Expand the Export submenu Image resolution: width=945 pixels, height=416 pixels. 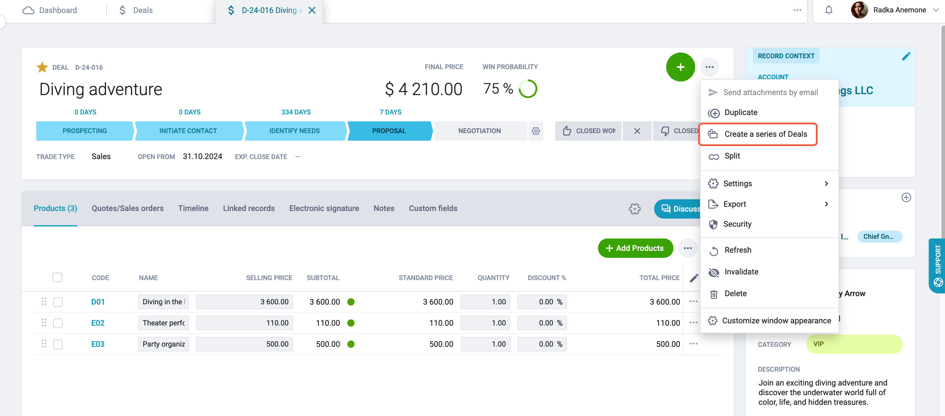click(769, 204)
